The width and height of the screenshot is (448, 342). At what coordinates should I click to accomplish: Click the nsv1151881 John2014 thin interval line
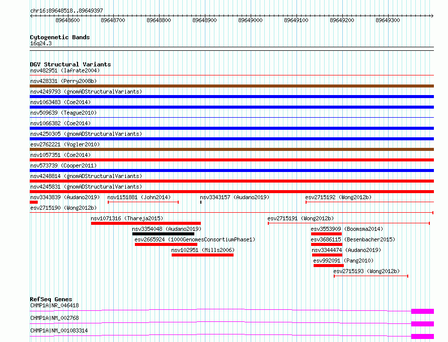pyautogui.click(x=143, y=202)
